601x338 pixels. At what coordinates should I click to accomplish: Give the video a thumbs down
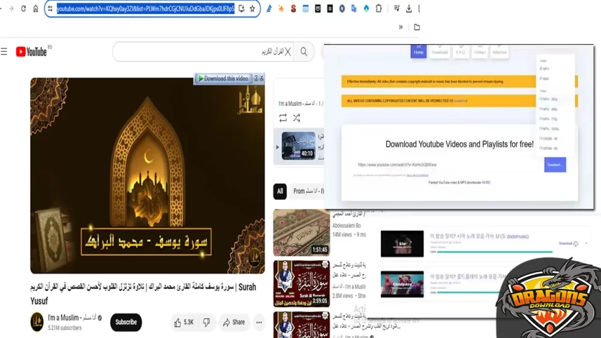pos(206,322)
